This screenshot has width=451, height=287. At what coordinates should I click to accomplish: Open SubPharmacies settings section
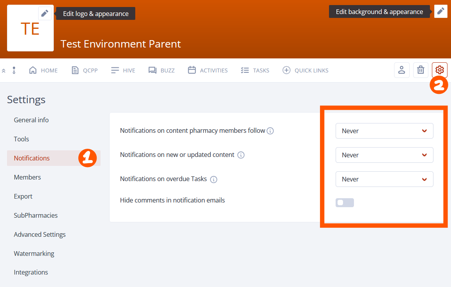(x=35, y=215)
